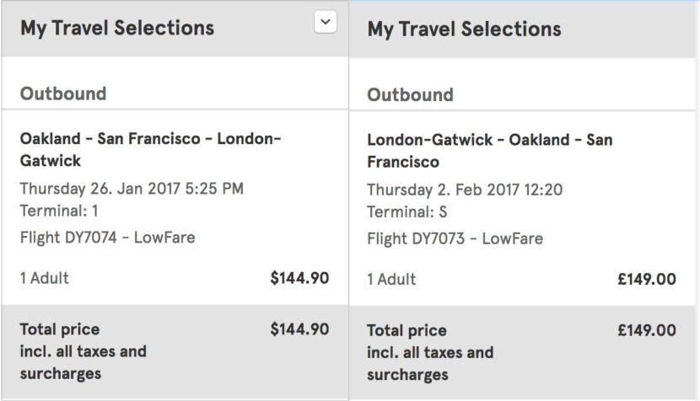
Task: Select the Thursday 2. Feb 2017 departure date
Action: coord(465,190)
